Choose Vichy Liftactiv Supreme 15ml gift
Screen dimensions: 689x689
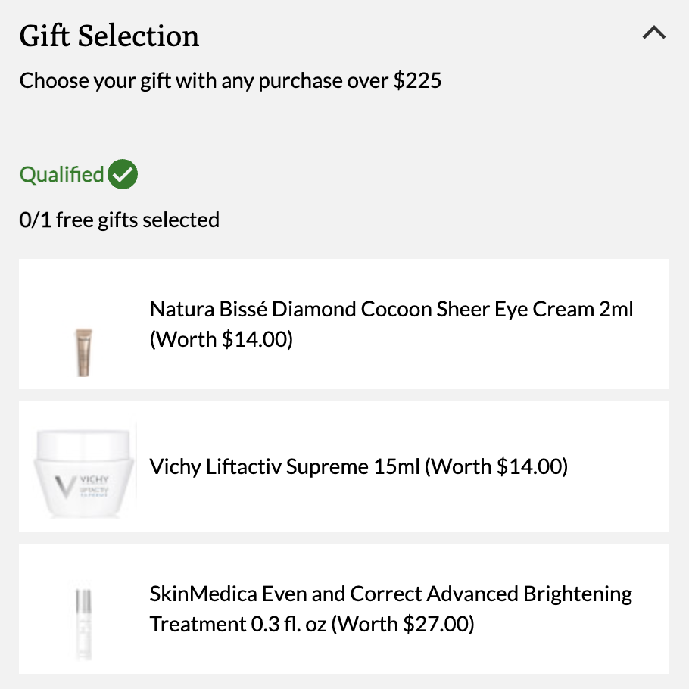tap(359, 466)
